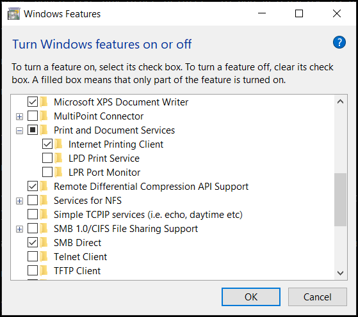Image resolution: width=358 pixels, height=317 pixels.
Task: Enable the Telnet Client checkbox
Action: 33,257
